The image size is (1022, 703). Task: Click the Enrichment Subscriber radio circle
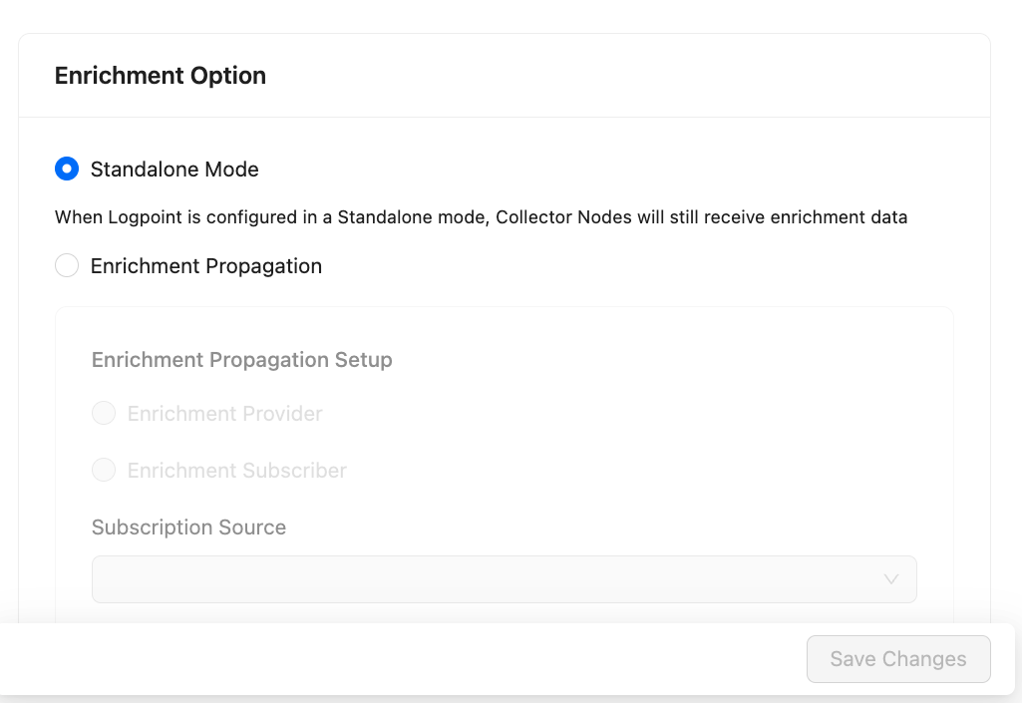point(104,470)
